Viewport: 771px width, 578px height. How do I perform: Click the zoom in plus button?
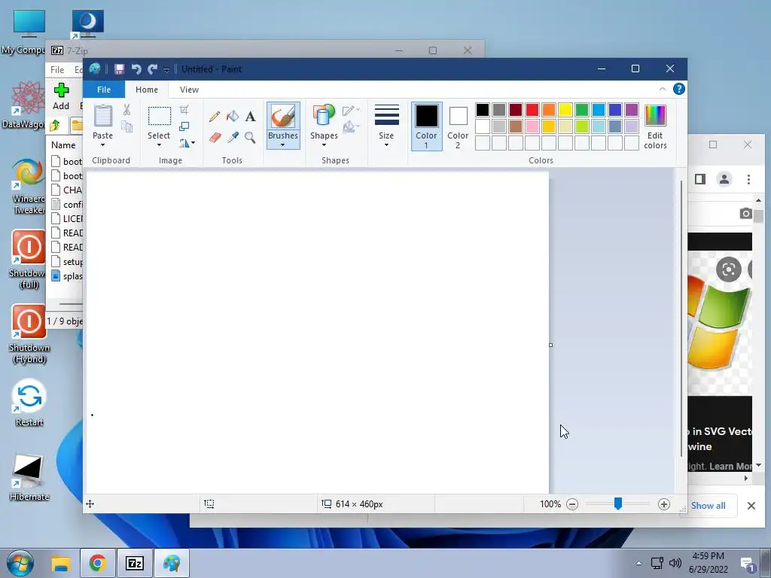(x=664, y=503)
